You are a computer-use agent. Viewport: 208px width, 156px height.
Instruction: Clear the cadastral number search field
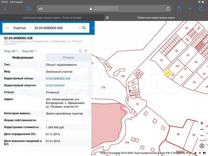pyautogui.click(x=79, y=28)
